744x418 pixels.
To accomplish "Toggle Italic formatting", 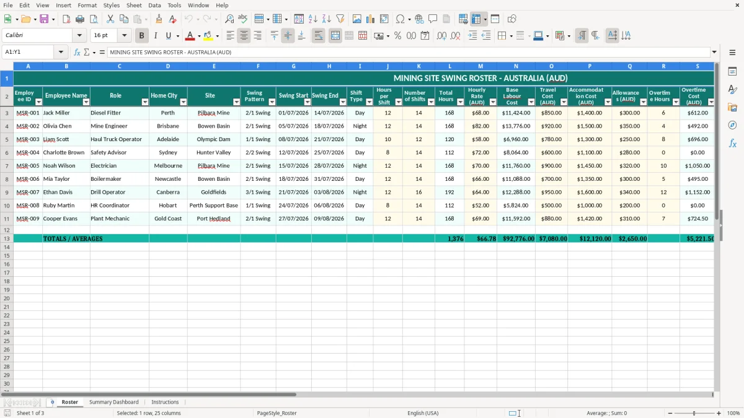I will pyautogui.click(x=155, y=36).
